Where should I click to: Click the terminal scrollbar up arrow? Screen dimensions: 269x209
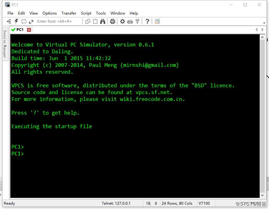point(262,37)
